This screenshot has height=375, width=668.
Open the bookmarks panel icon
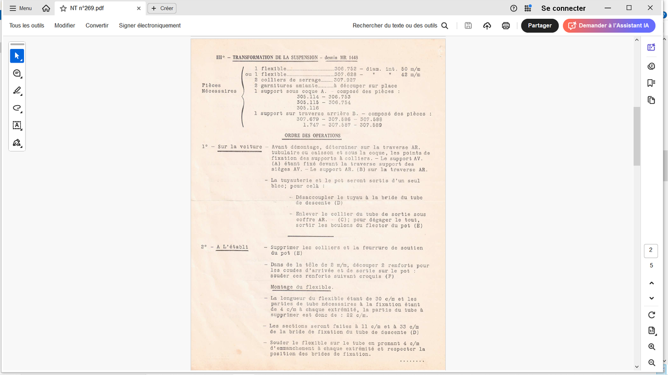pyautogui.click(x=651, y=83)
